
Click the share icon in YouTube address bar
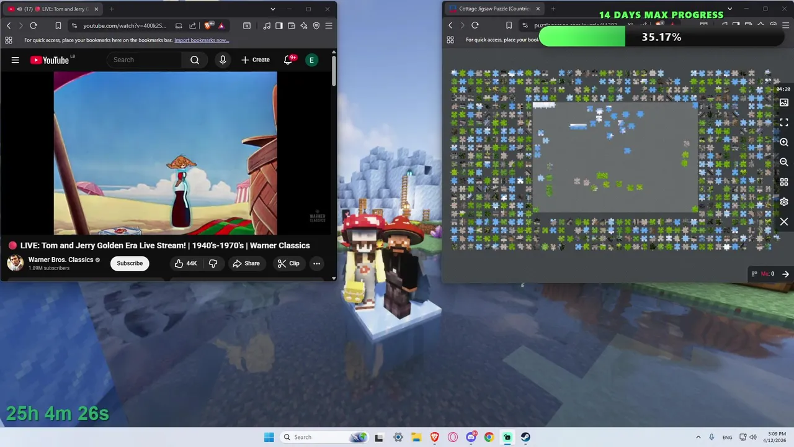point(192,25)
